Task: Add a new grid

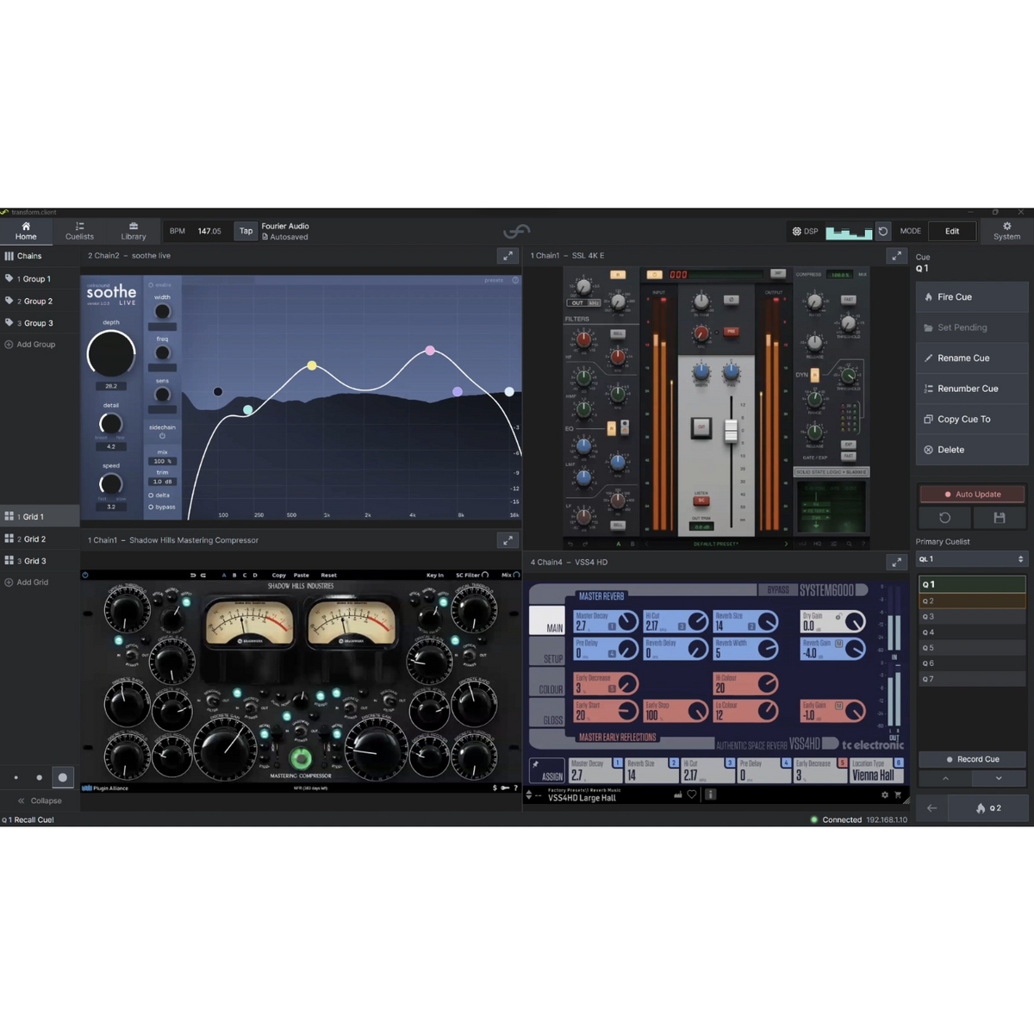Action: 27,582
